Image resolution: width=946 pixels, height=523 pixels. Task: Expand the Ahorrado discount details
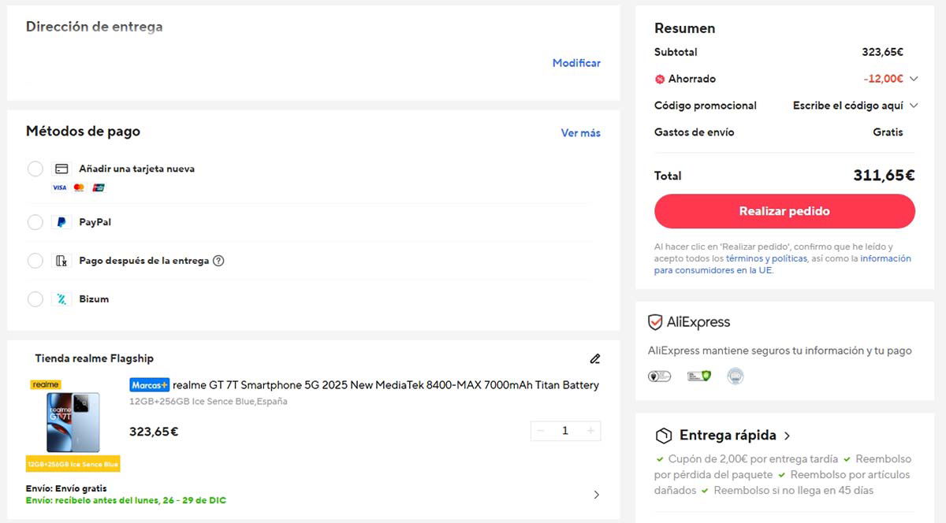point(914,79)
